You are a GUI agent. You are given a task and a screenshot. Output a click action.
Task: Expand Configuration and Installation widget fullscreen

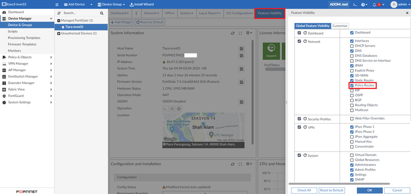click(x=240, y=164)
